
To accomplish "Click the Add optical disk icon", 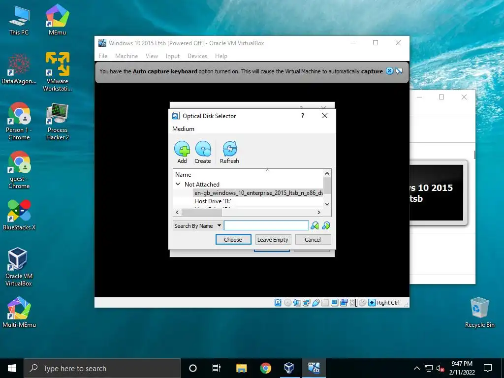I will [x=182, y=153].
